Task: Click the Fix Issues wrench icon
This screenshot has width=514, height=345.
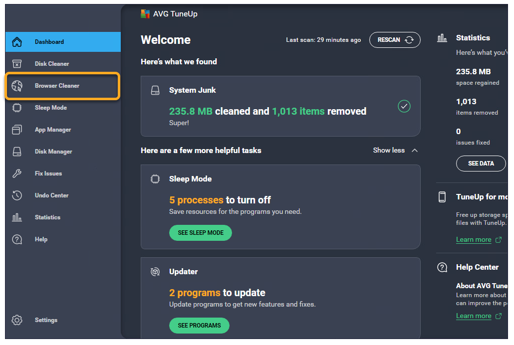Action: (x=17, y=173)
